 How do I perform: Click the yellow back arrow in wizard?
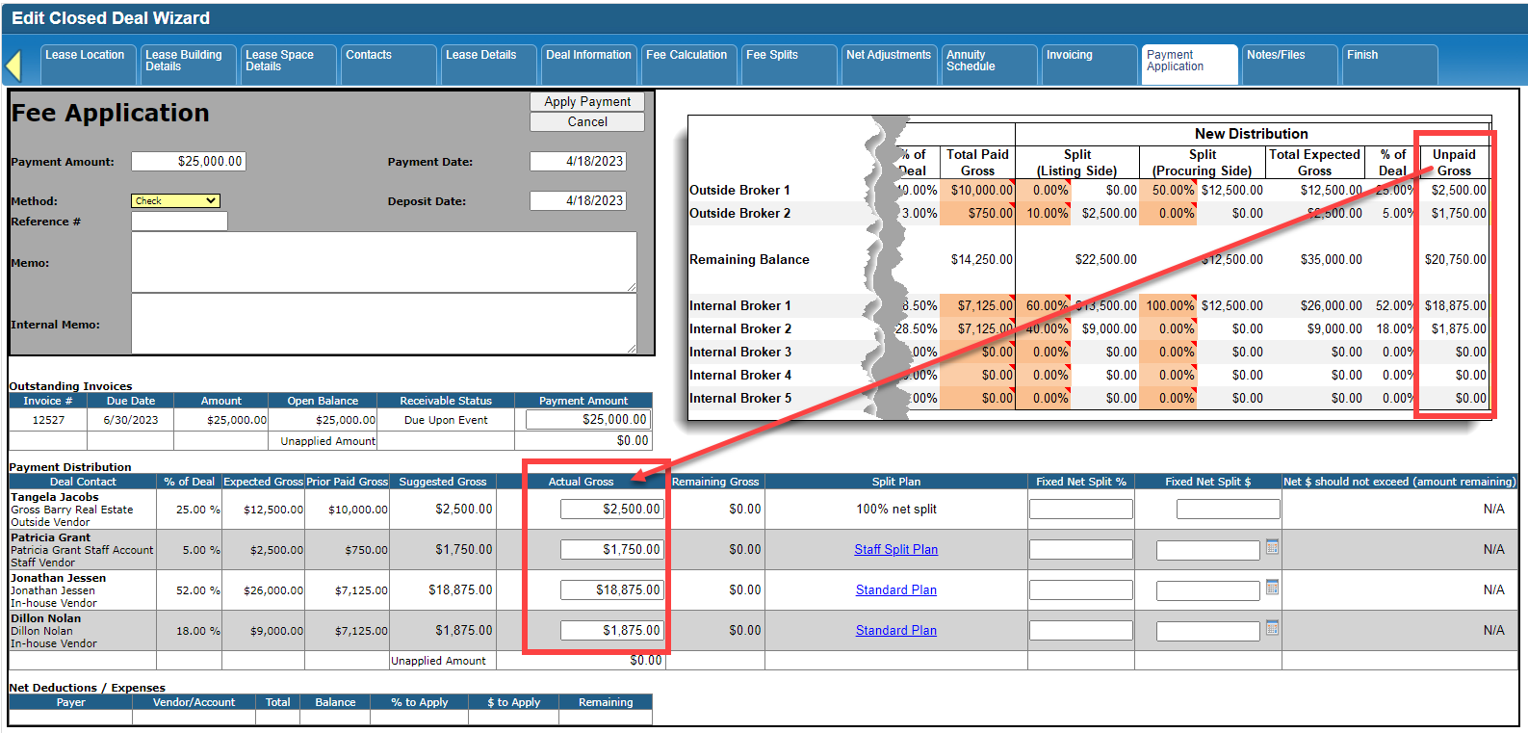click(13, 65)
